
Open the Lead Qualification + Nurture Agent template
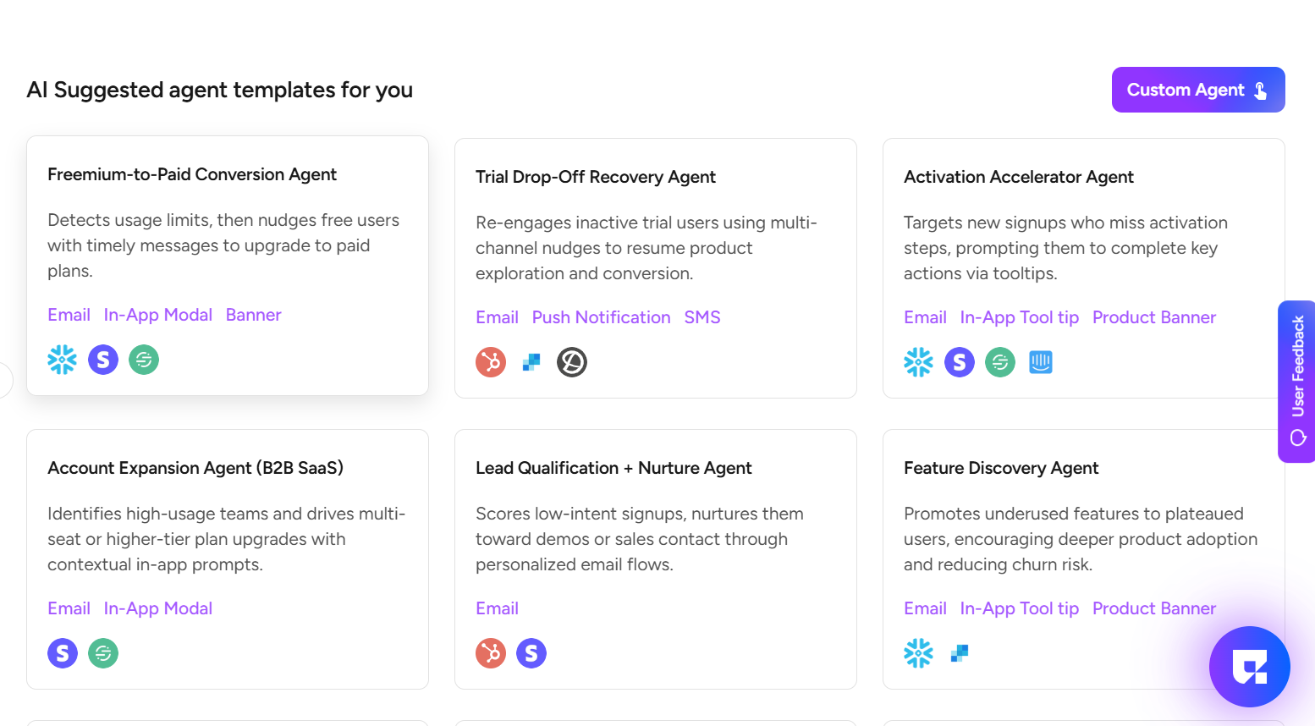613,468
